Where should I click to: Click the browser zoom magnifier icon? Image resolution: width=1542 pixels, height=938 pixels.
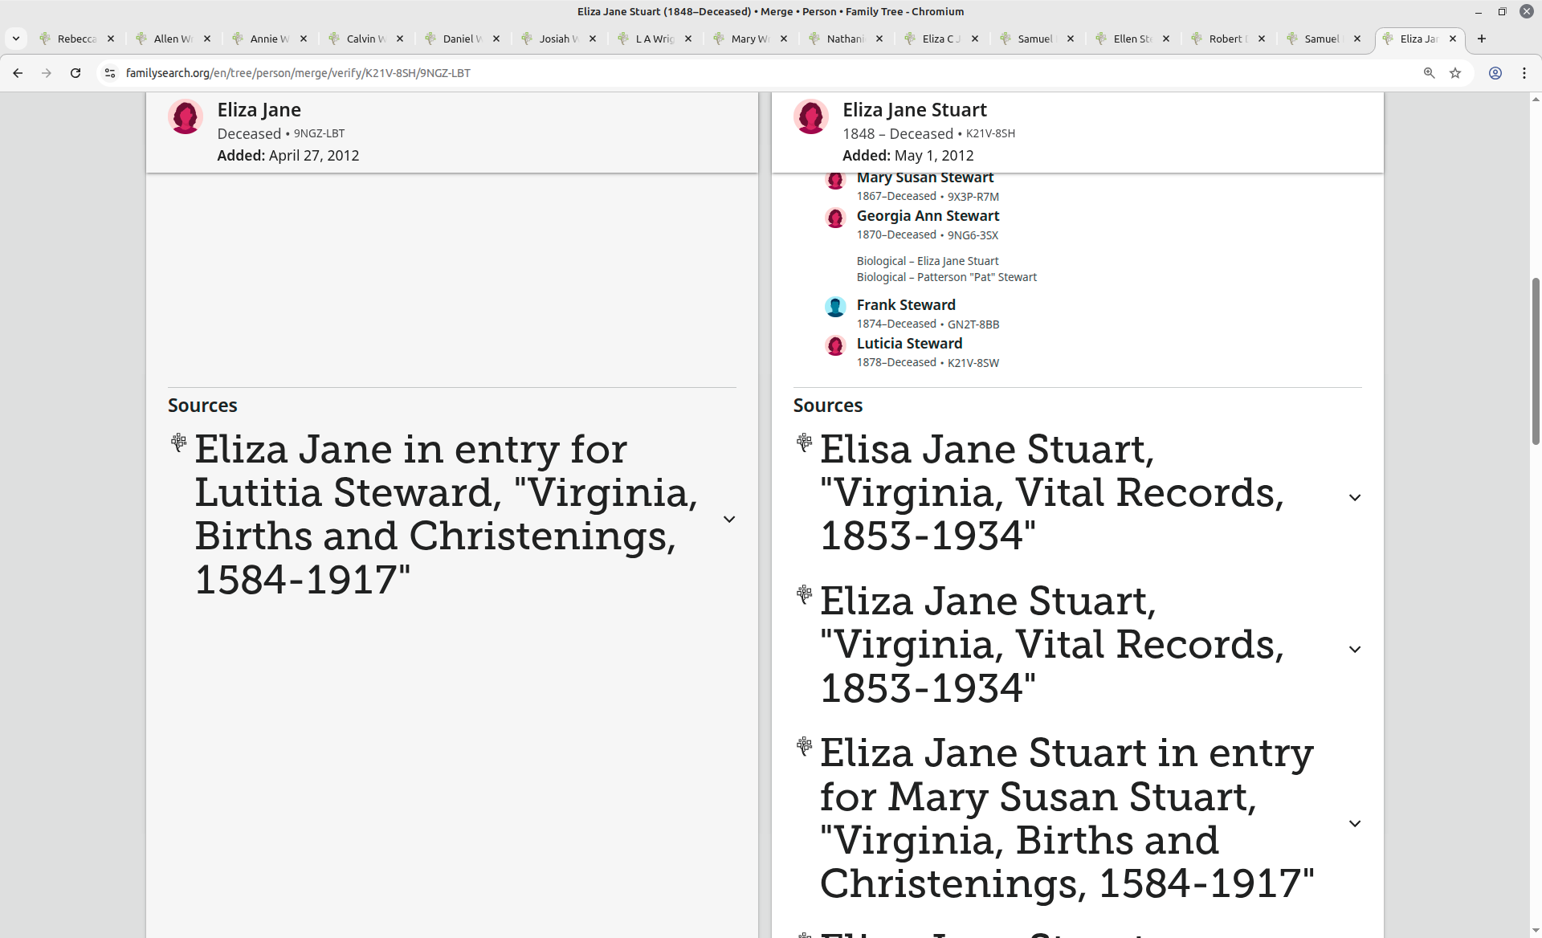coord(1429,73)
